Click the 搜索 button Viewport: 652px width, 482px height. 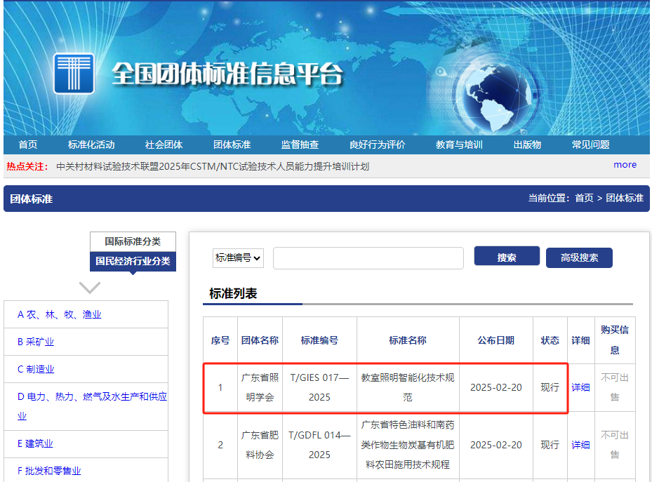pos(507,256)
